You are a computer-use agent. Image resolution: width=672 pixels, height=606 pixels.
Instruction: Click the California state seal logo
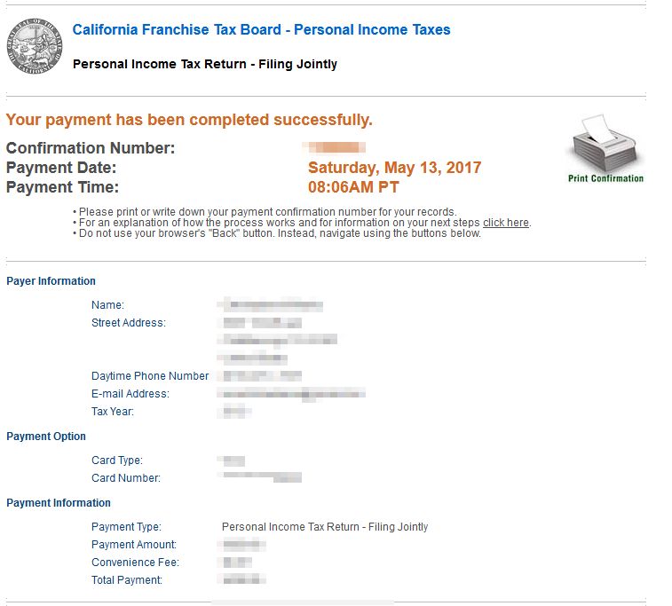(x=34, y=47)
